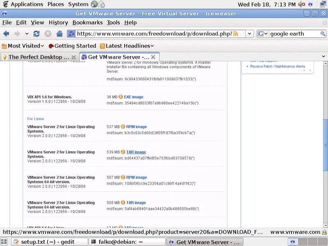Click download arrow icon beside EXE image
Image resolution: width=328 pixels, height=246 pixels.
point(121,97)
